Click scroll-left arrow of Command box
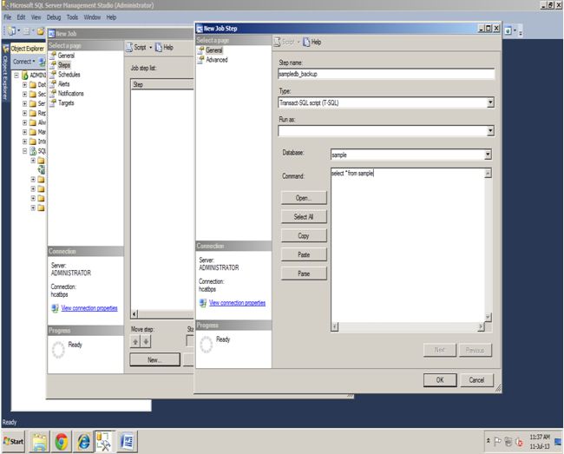Viewport: 564px width, 454px height. 335,326
